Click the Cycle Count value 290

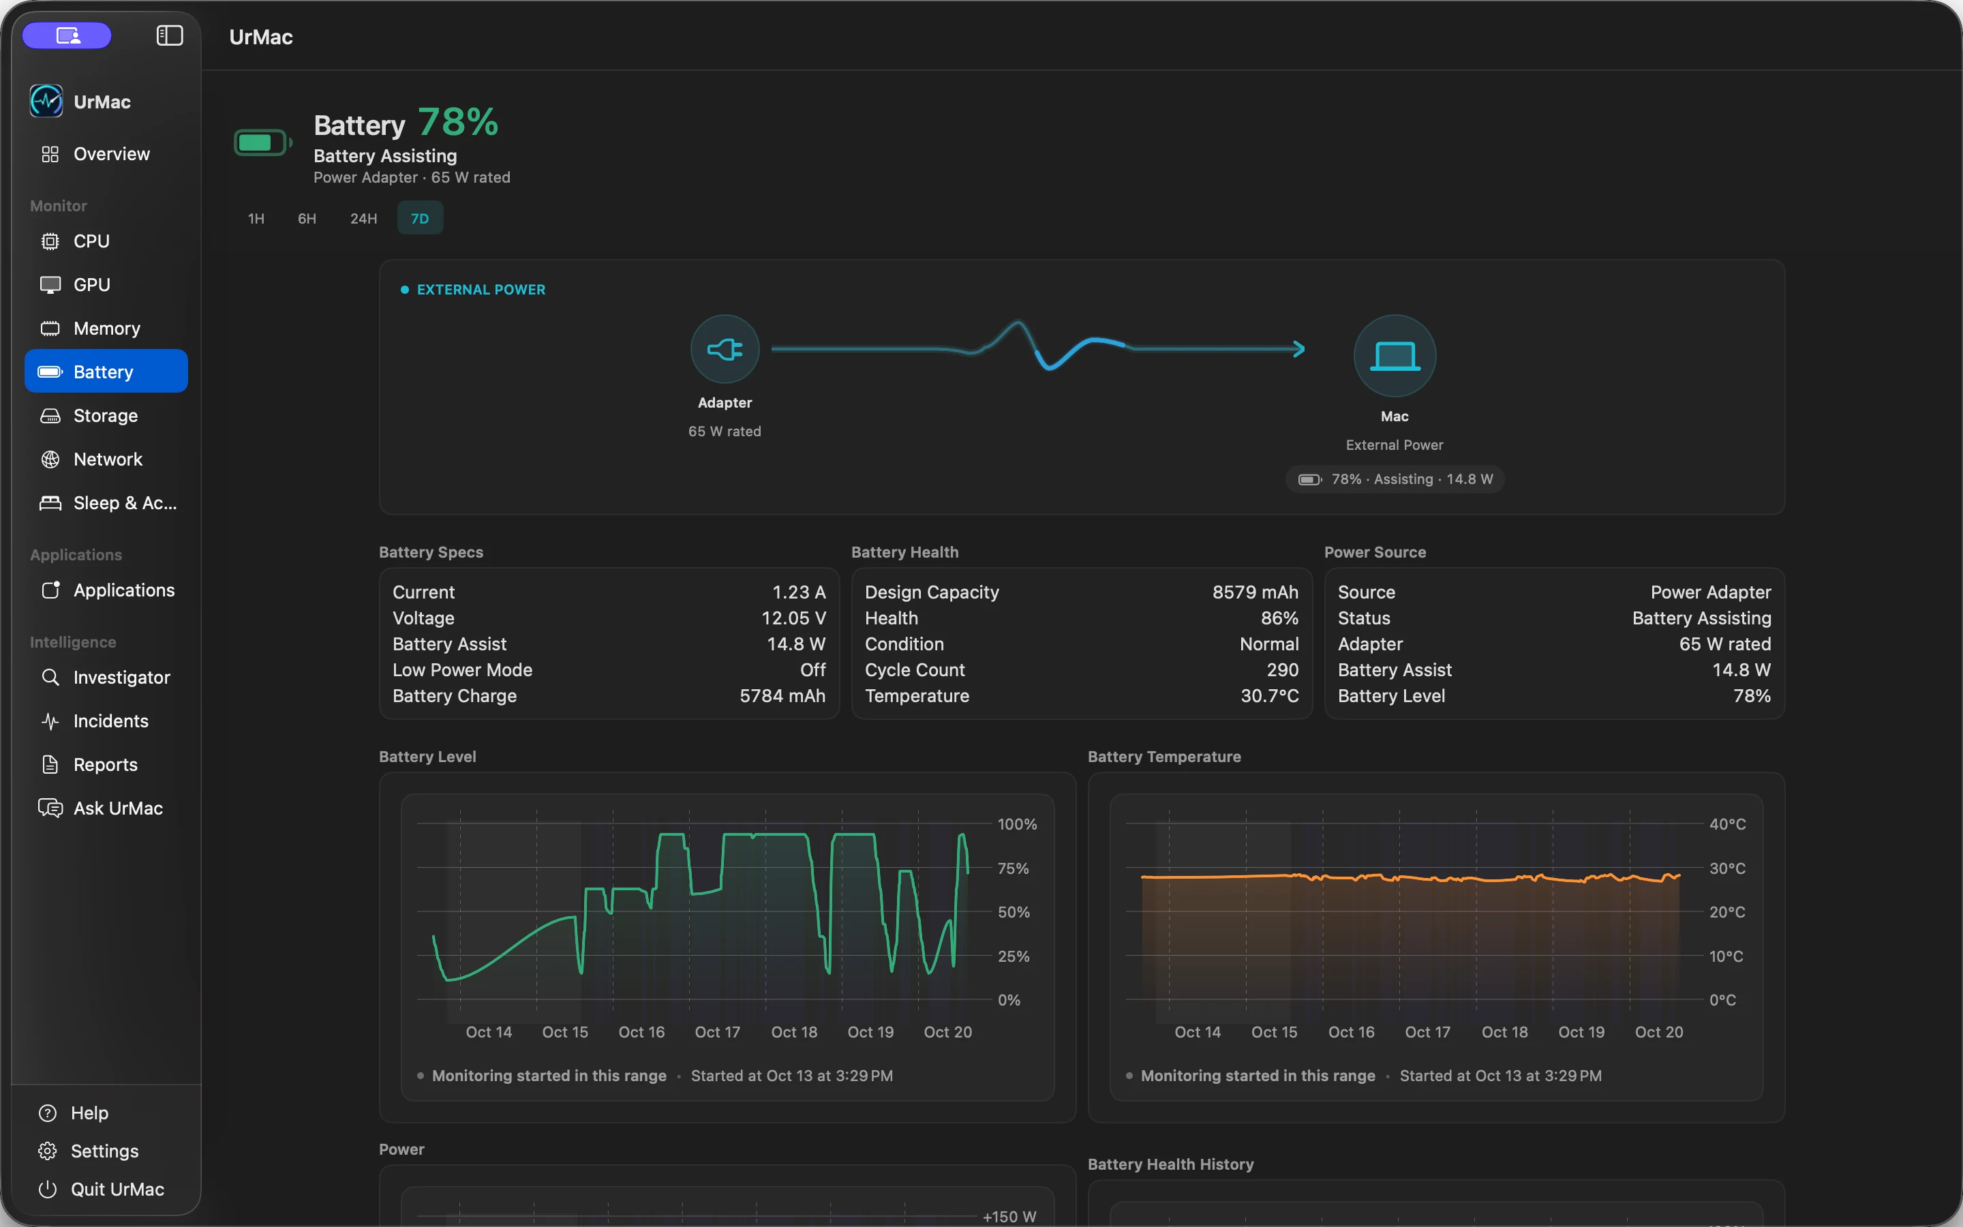coord(1283,670)
